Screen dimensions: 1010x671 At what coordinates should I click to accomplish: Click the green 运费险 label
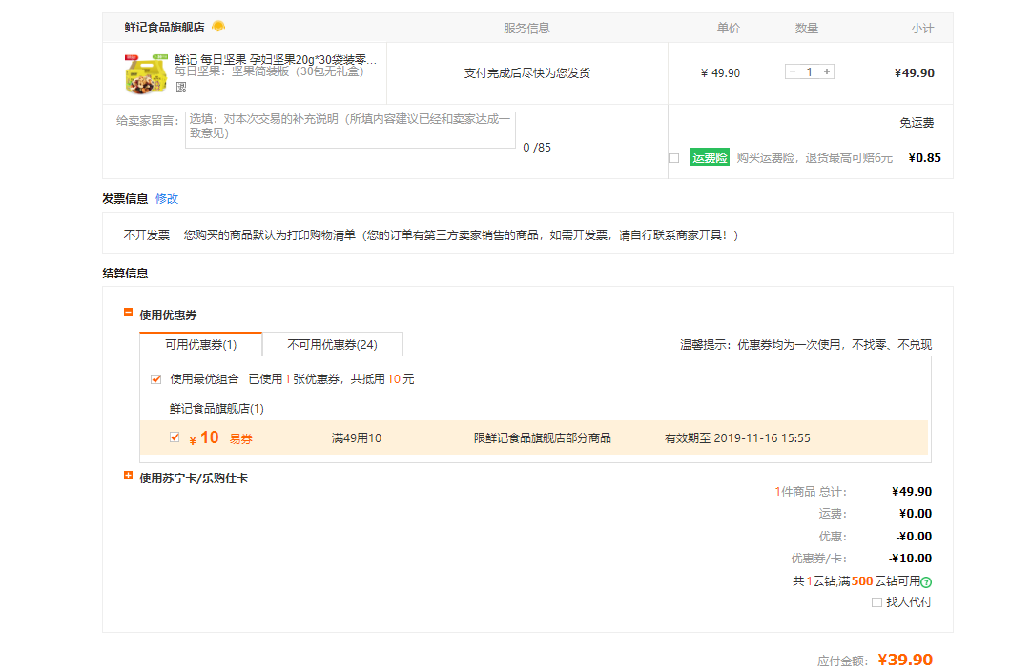point(710,157)
